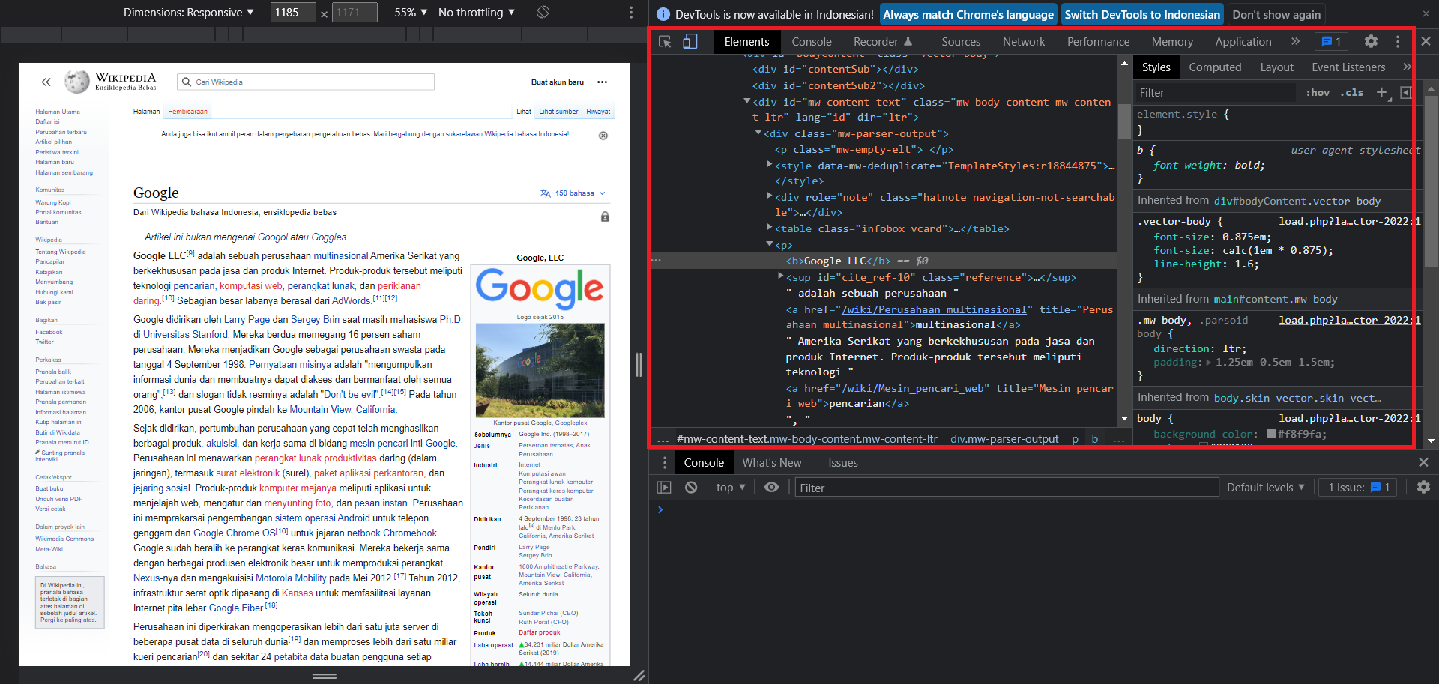Click the Cari Wikipedia search field
Screen dimensions: 1439x684
[306, 82]
